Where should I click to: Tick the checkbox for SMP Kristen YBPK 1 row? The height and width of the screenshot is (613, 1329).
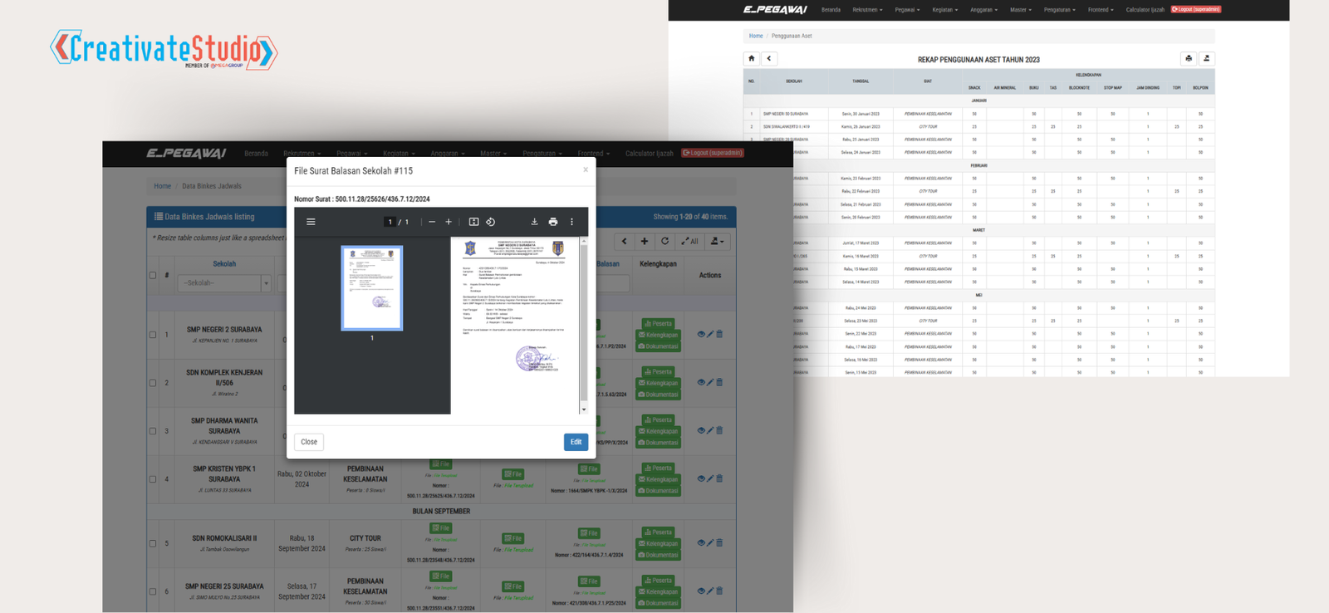153,479
